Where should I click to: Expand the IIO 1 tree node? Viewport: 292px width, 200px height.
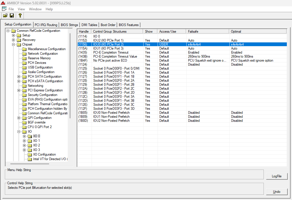pyautogui.click(x=24, y=141)
